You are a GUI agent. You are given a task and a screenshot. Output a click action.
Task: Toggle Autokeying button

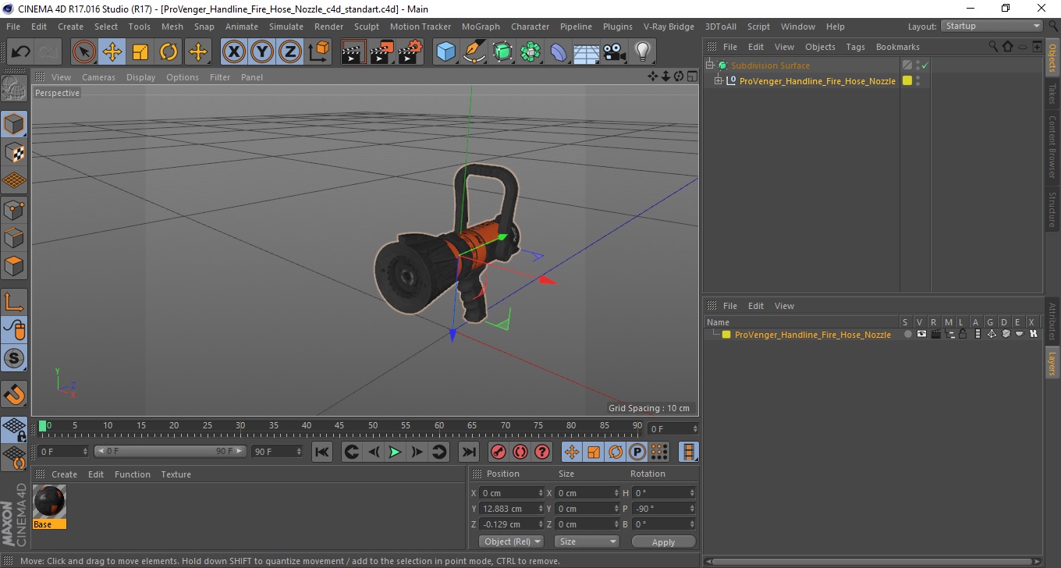(520, 452)
